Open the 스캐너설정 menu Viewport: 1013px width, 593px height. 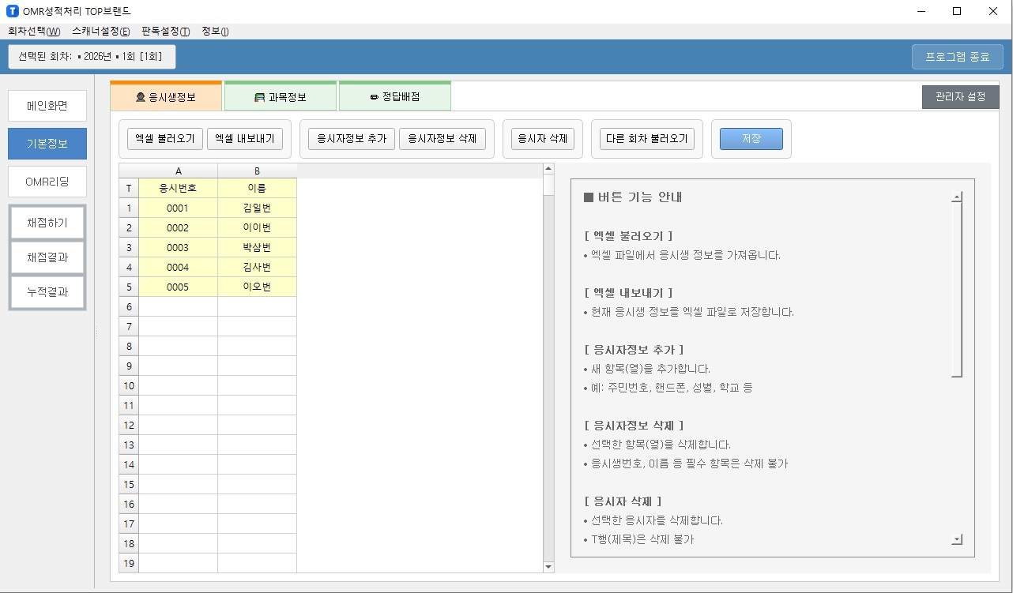100,32
